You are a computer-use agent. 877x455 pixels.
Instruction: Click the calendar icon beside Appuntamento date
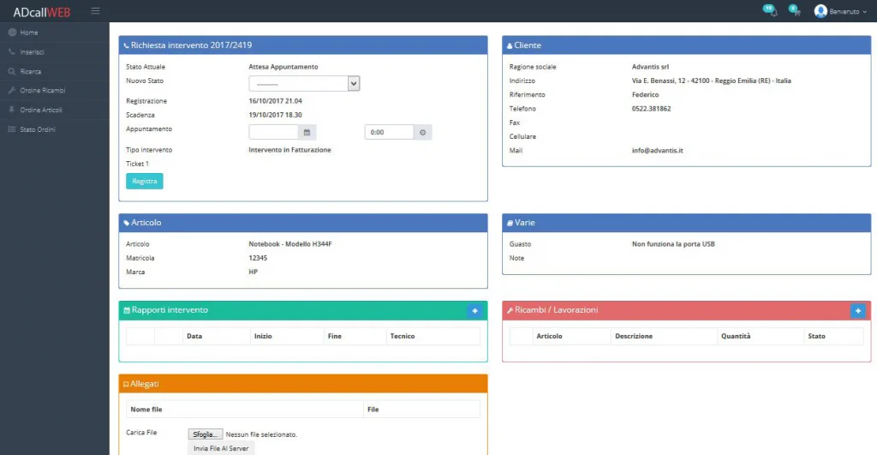tap(307, 133)
